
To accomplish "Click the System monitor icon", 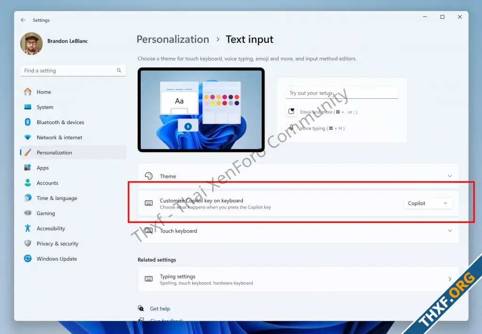I will coord(28,107).
